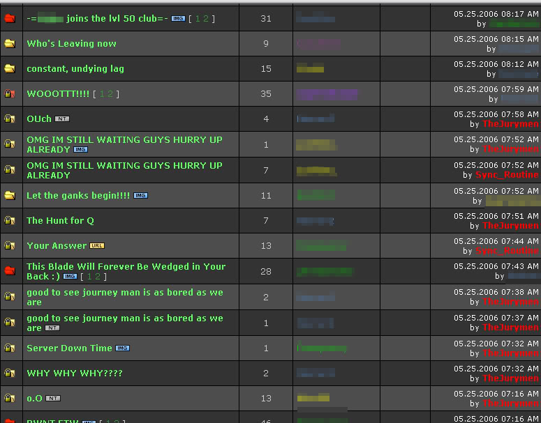
Task: Click the URL badge beside 'Your Answer'
Action: click(x=97, y=246)
